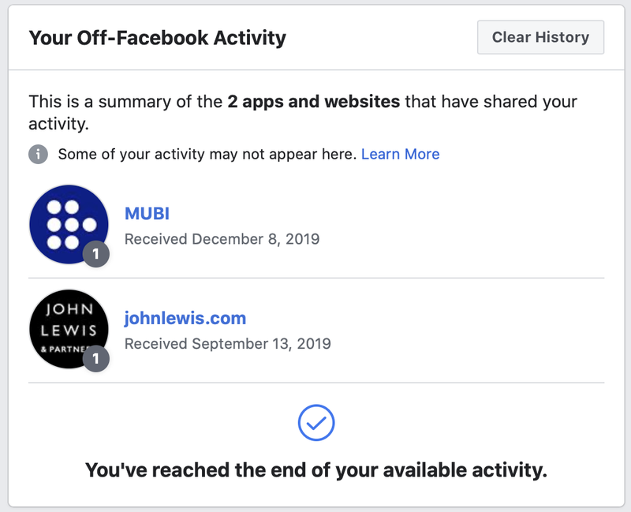Click the John Lewis & Partners logo

(67, 328)
